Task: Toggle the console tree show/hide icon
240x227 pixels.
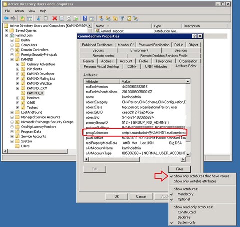Action: point(30,18)
